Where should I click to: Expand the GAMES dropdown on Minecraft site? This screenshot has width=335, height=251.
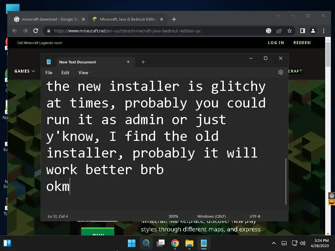point(25,71)
